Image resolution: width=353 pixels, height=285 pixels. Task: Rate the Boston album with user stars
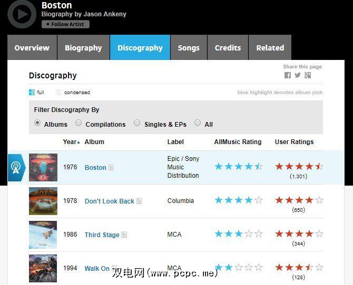coord(299,167)
